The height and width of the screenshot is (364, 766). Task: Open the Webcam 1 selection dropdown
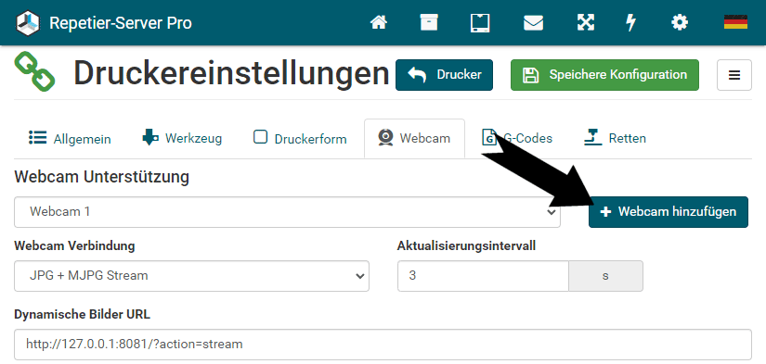click(287, 212)
